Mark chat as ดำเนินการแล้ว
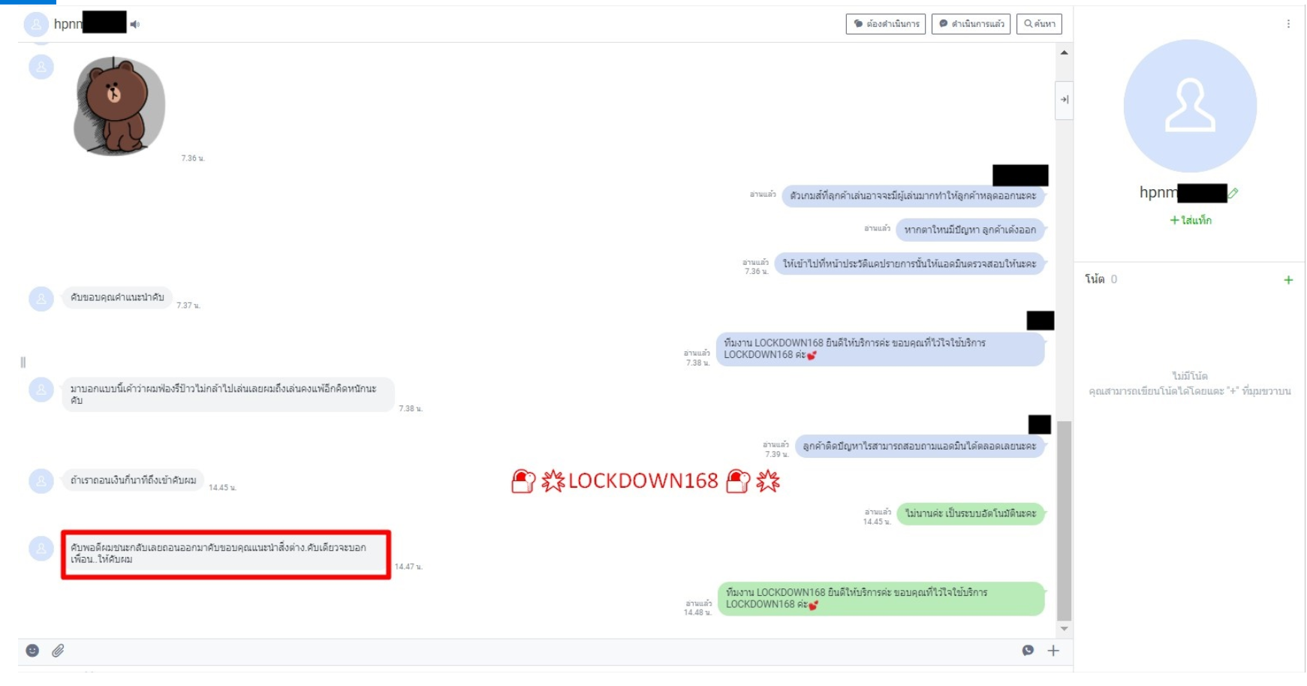Image resolution: width=1307 pixels, height=686 pixels. (x=971, y=24)
